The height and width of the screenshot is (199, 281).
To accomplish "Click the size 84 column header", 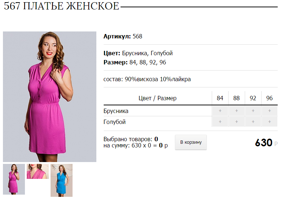I will pyautogui.click(x=220, y=98).
